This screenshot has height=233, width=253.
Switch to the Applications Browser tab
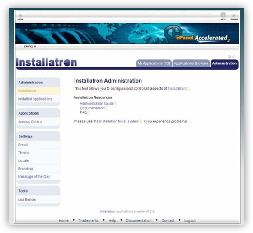tap(191, 63)
